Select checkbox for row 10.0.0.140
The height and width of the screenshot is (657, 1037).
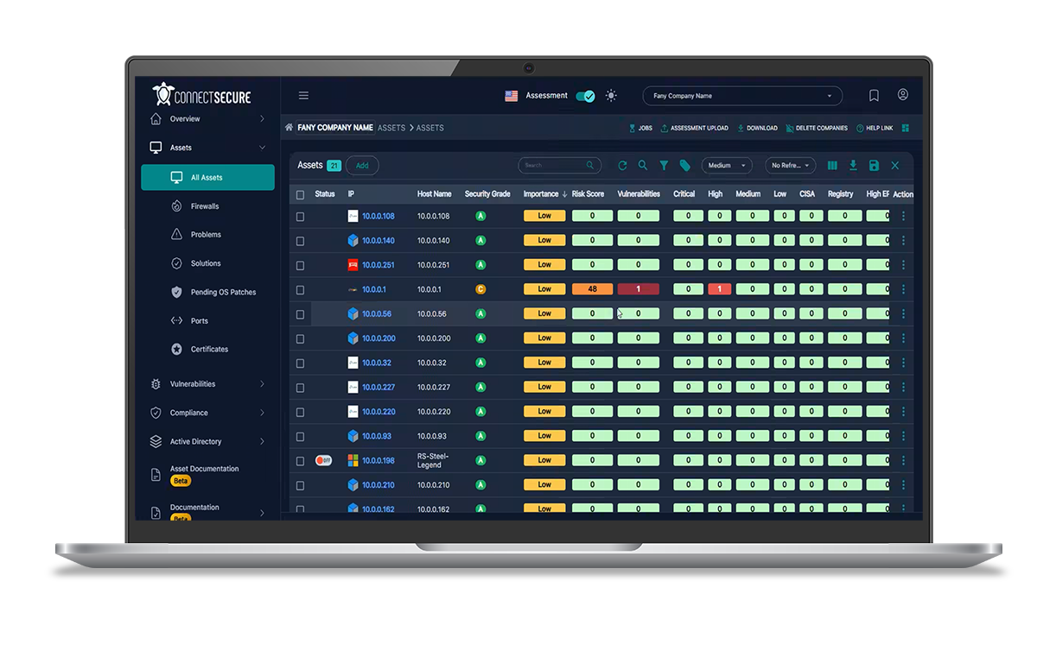tap(301, 241)
